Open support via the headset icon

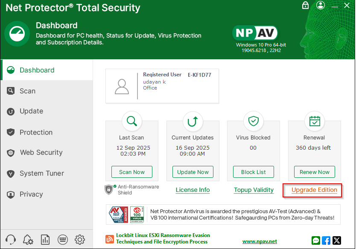coord(12,240)
